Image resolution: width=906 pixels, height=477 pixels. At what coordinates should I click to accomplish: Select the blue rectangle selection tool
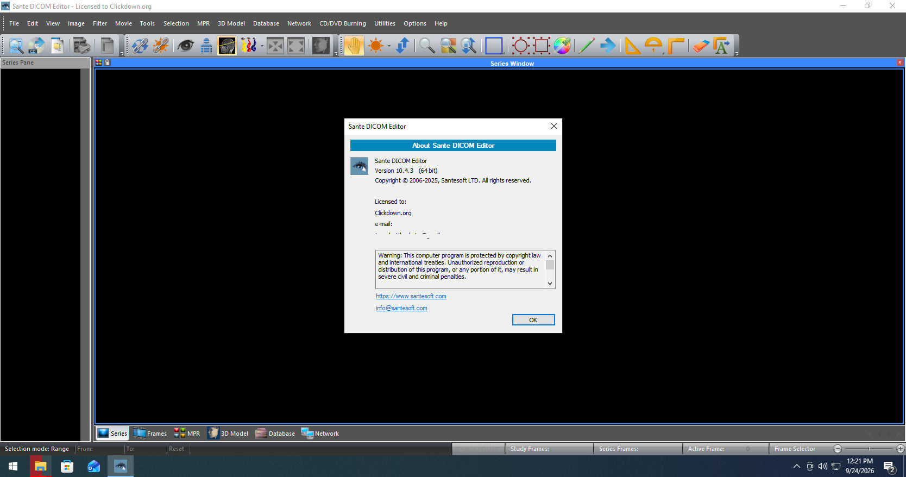click(494, 46)
